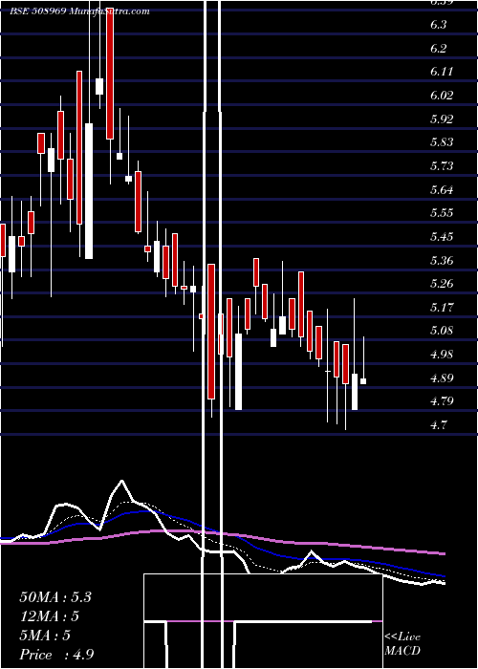The width and height of the screenshot is (478, 669).
Task: Click the <<Live MACD label
Action: [x=402, y=644]
